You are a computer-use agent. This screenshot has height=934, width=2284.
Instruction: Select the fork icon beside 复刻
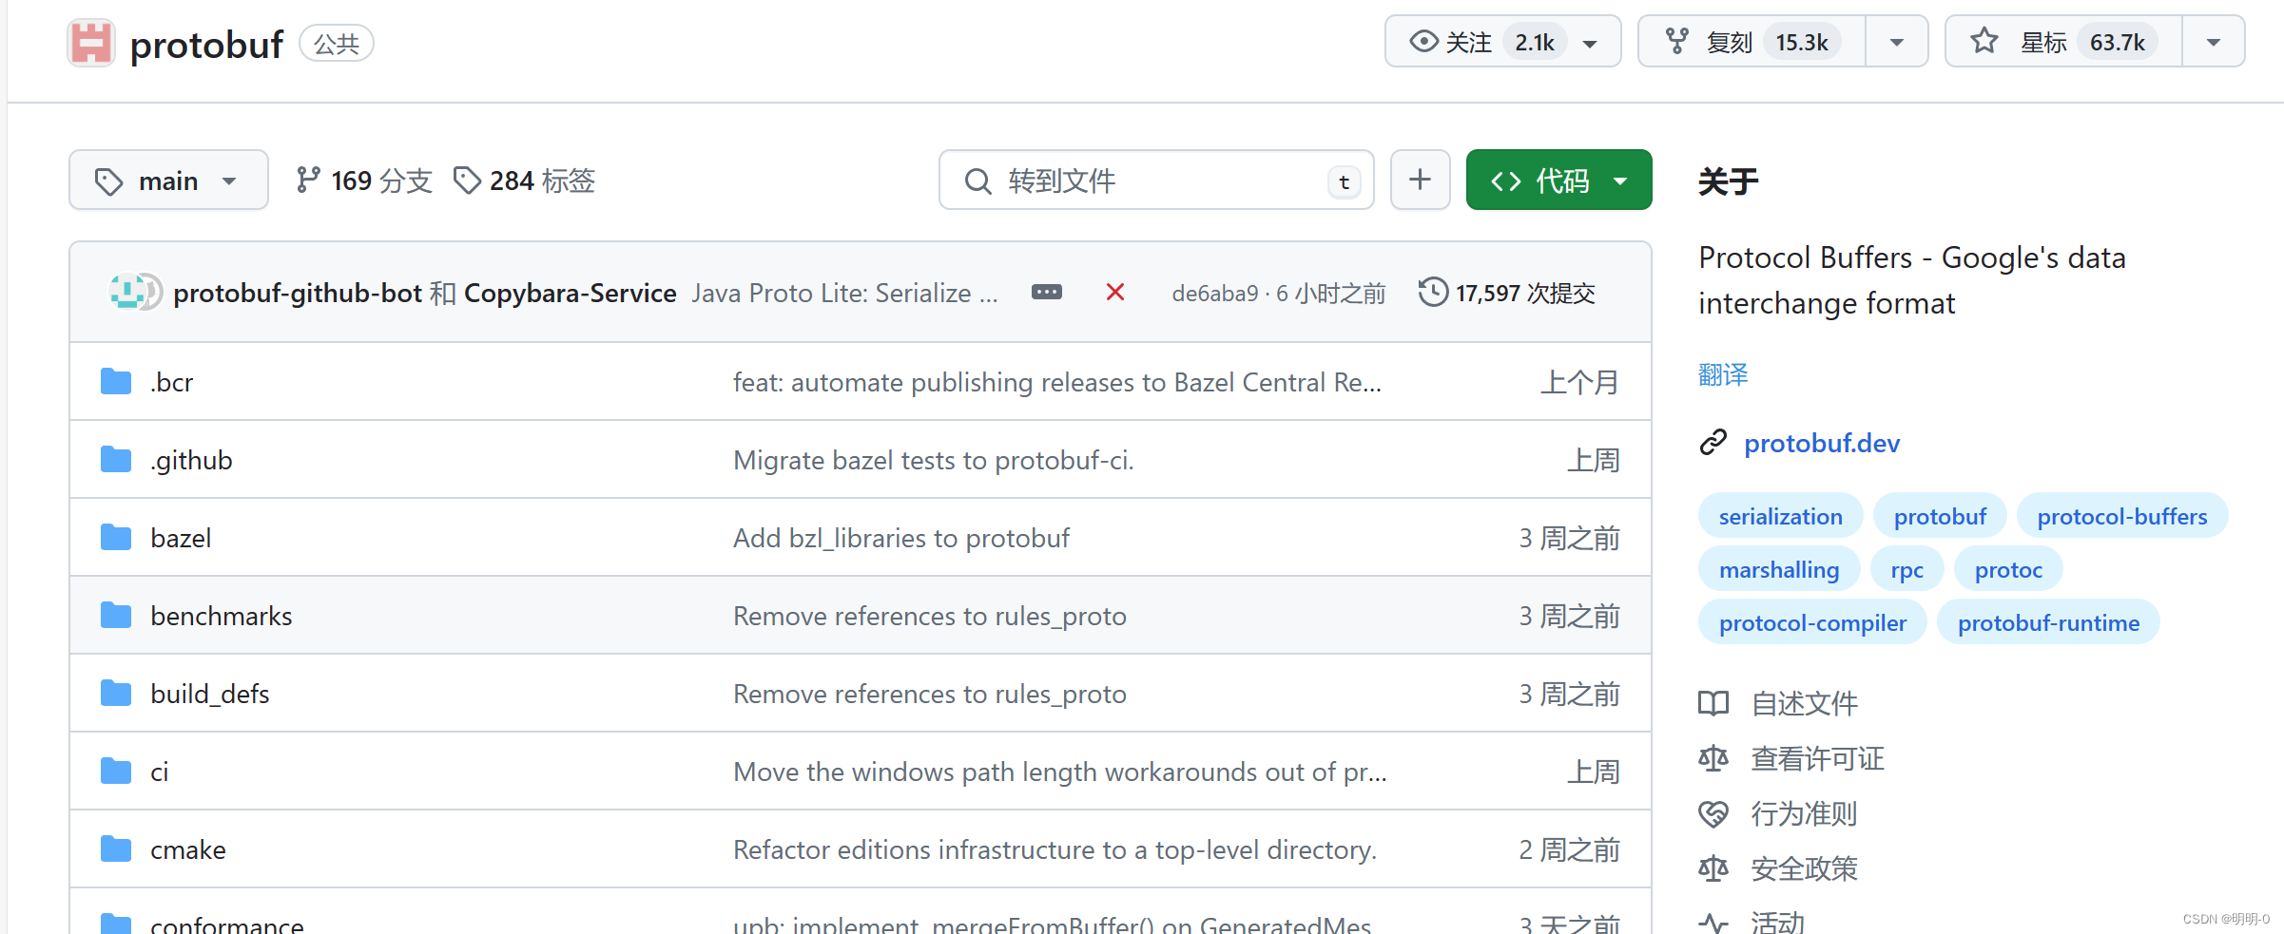pos(1676,41)
